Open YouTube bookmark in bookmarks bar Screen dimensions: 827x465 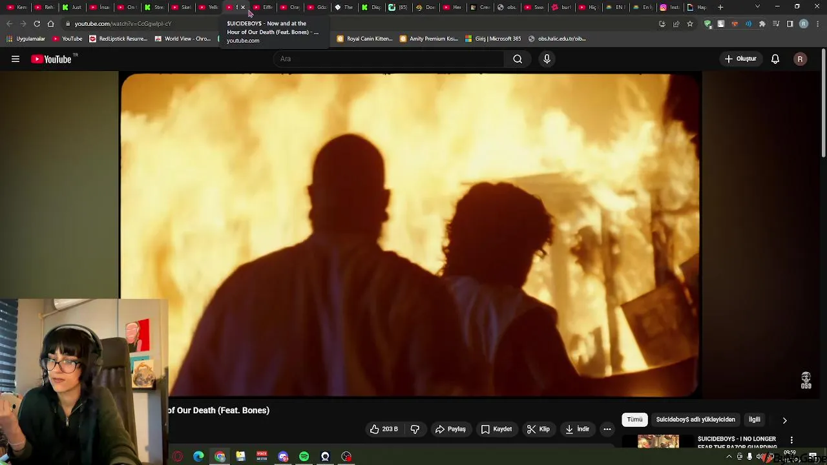pos(67,39)
